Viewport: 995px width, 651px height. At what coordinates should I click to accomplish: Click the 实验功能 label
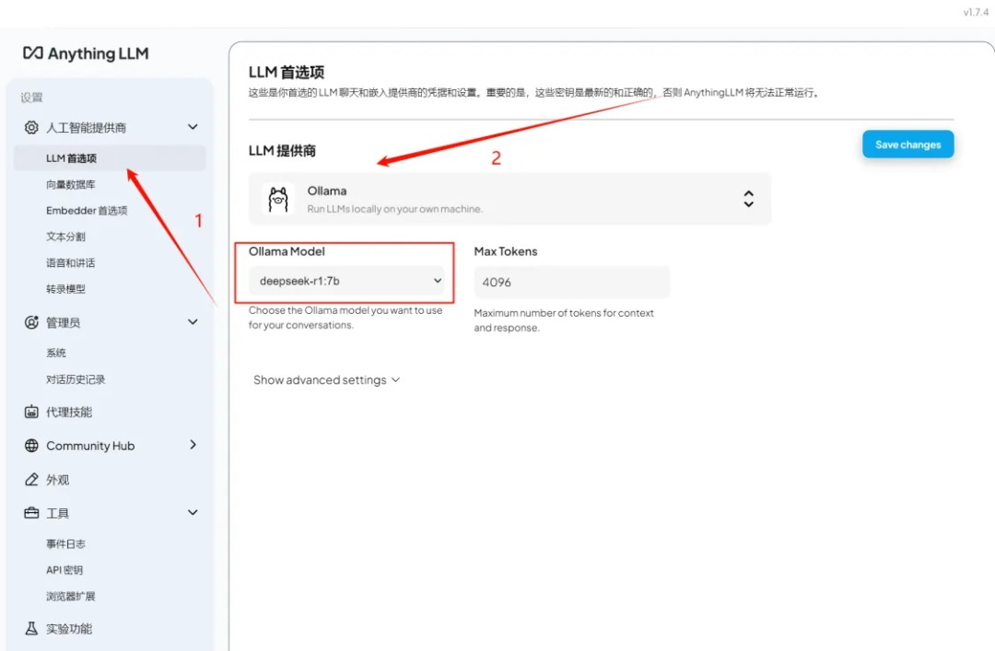pos(69,629)
